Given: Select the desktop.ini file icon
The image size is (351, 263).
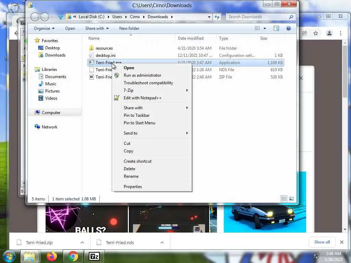Looking at the screenshot, I should click(91, 55).
